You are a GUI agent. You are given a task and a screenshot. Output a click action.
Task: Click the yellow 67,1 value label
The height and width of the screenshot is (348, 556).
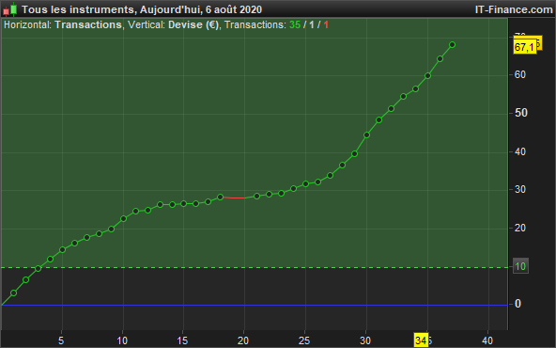[x=524, y=47]
